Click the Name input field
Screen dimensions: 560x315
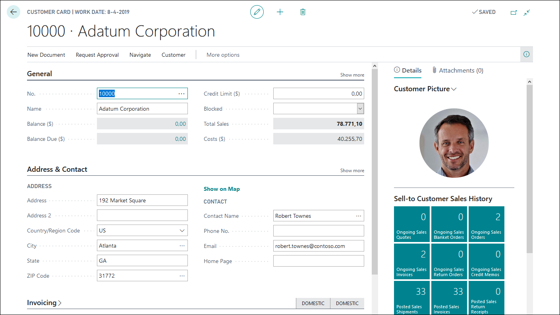click(x=142, y=109)
